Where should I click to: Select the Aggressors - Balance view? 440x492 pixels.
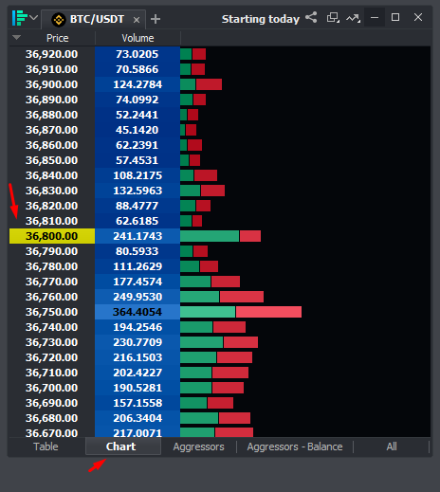295,446
